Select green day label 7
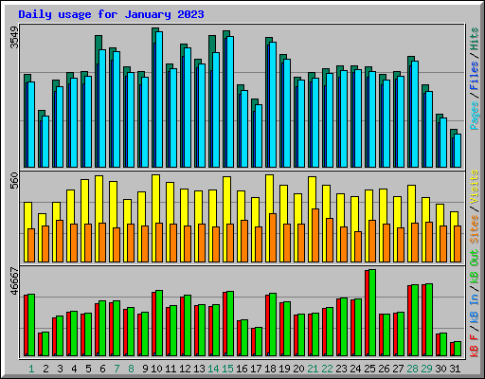485x379 pixels. click(117, 369)
